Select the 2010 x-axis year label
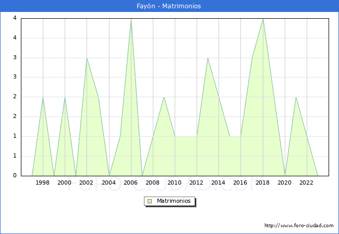Image resolution: width=339 pixels, height=234 pixels. point(175,183)
